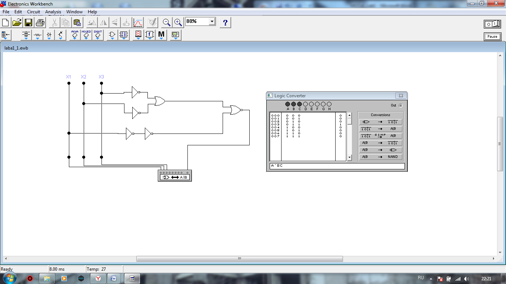Image resolution: width=506 pixels, height=284 pixels.
Task: Click truth table scroll-down arrow
Action: tap(349, 158)
